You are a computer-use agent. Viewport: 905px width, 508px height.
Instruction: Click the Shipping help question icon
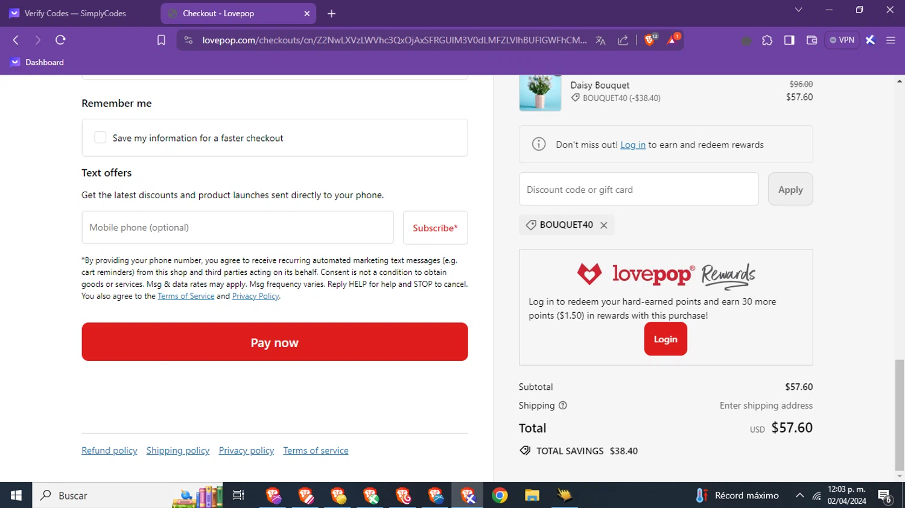(x=563, y=406)
